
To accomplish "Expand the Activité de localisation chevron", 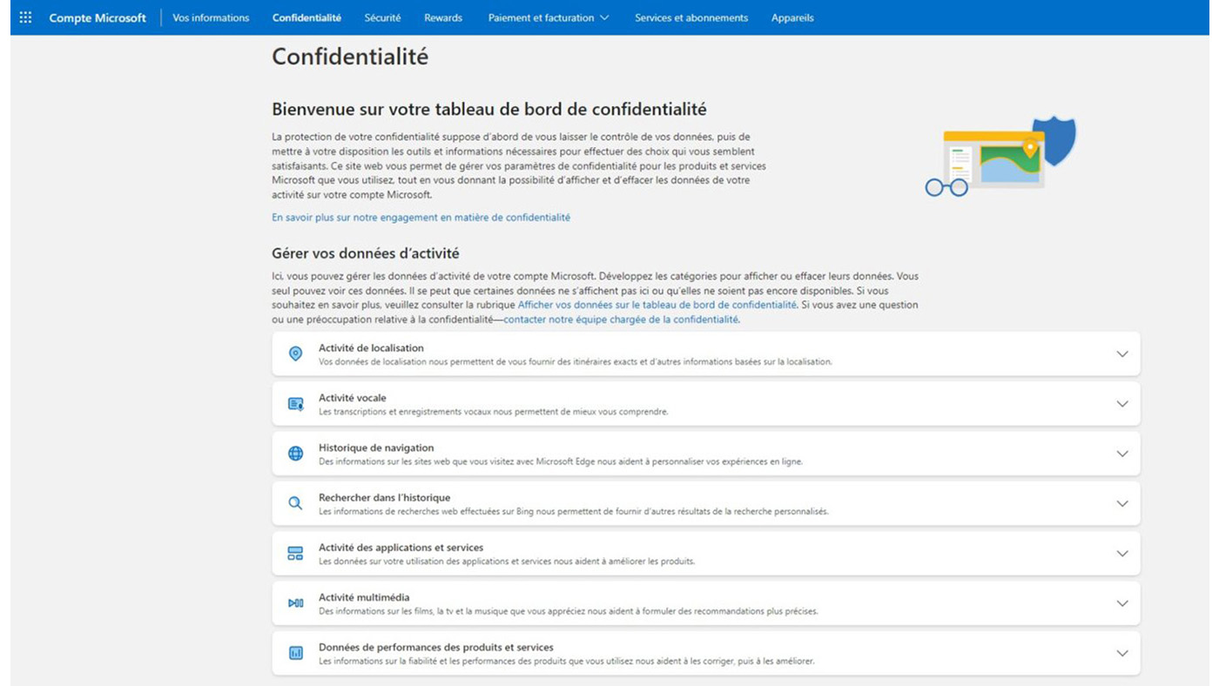I will tap(1122, 354).
